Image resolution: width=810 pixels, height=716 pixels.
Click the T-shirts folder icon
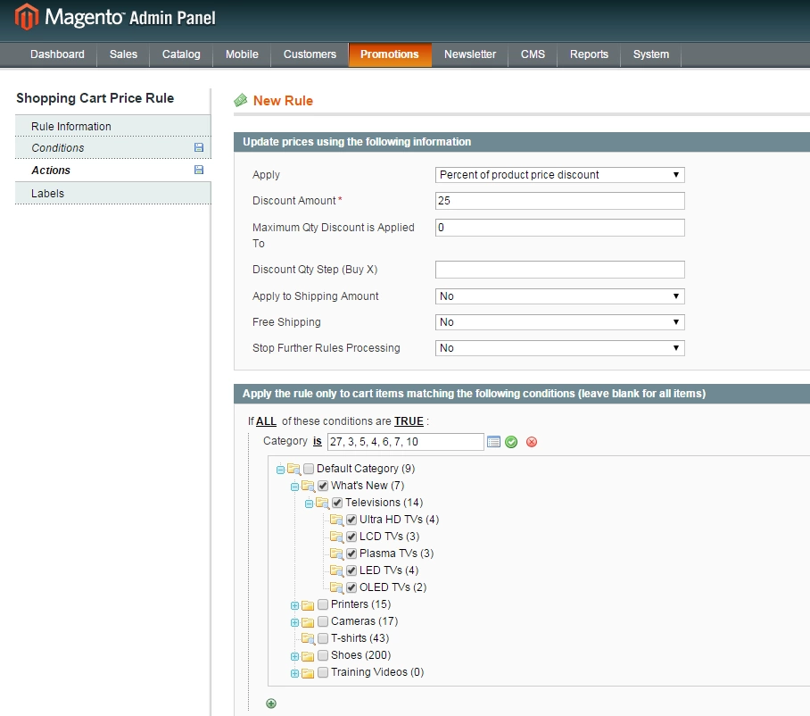click(x=309, y=638)
